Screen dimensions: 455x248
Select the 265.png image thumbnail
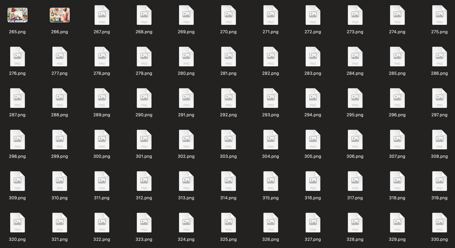tap(17, 15)
